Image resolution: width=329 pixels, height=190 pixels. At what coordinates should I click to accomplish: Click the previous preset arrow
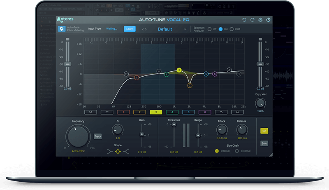(x=143, y=29)
